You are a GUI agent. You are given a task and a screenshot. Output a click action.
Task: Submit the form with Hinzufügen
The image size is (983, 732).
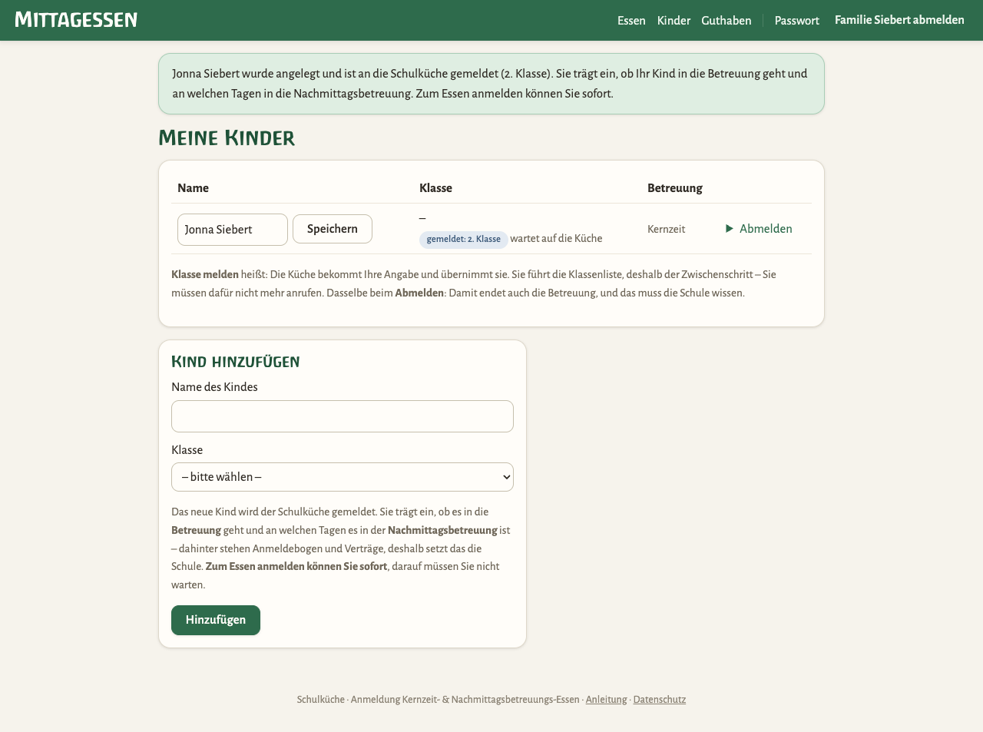pos(216,621)
